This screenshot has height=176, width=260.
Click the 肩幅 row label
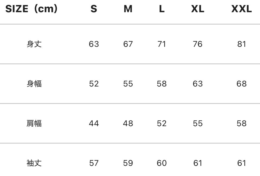(34, 123)
